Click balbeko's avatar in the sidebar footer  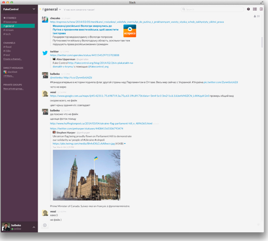(x=6, y=227)
